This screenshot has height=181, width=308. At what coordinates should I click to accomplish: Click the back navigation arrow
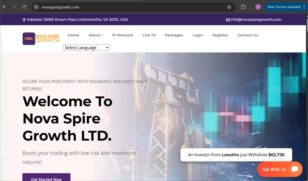(x=5, y=7)
